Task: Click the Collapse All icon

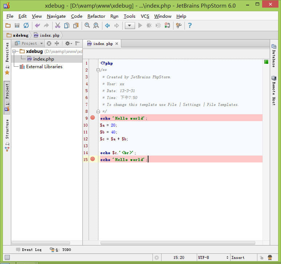Action: [x=57, y=43]
